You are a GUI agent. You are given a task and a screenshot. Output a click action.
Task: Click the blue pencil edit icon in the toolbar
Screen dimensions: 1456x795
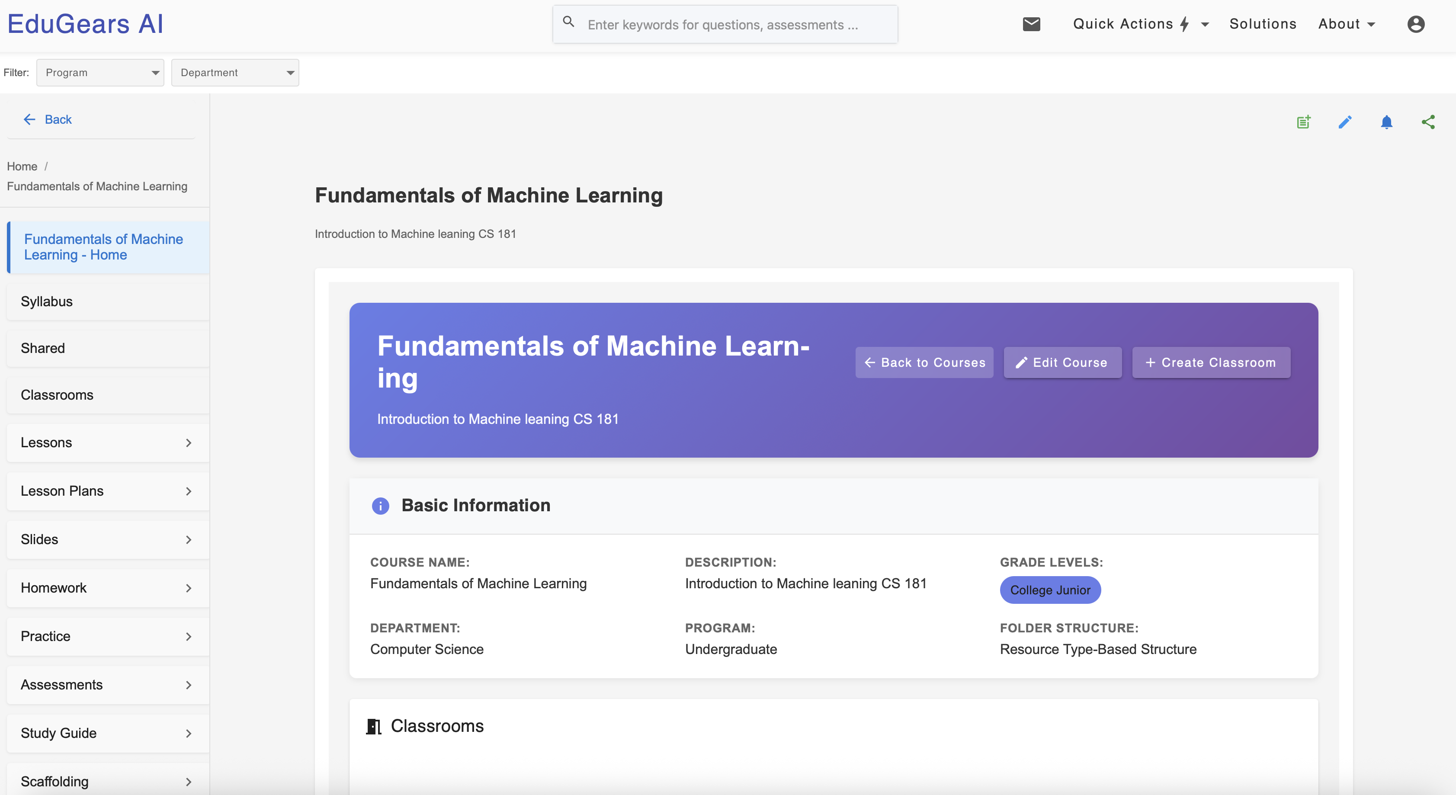click(1346, 122)
